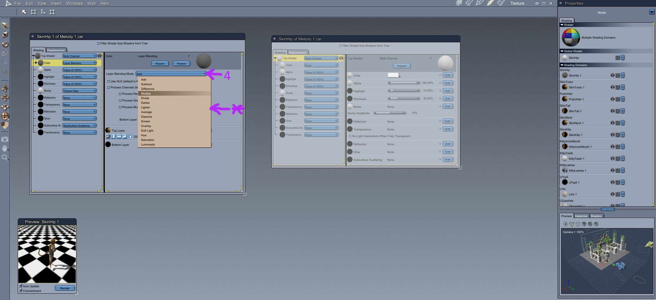
Task: Click the Parent button
Action: pyautogui.click(x=181, y=63)
